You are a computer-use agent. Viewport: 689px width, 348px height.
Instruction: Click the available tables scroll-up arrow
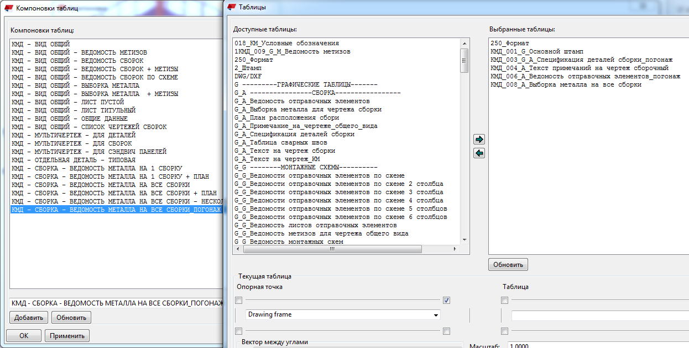click(464, 42)
